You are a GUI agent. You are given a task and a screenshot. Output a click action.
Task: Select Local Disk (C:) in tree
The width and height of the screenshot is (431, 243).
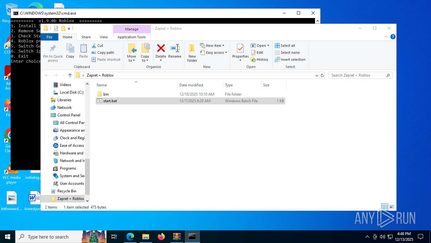coord(72,92)
